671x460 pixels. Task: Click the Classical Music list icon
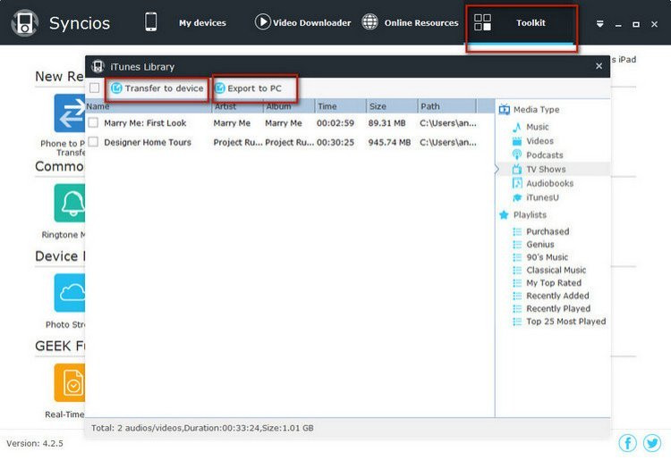(x=517, y=270)
